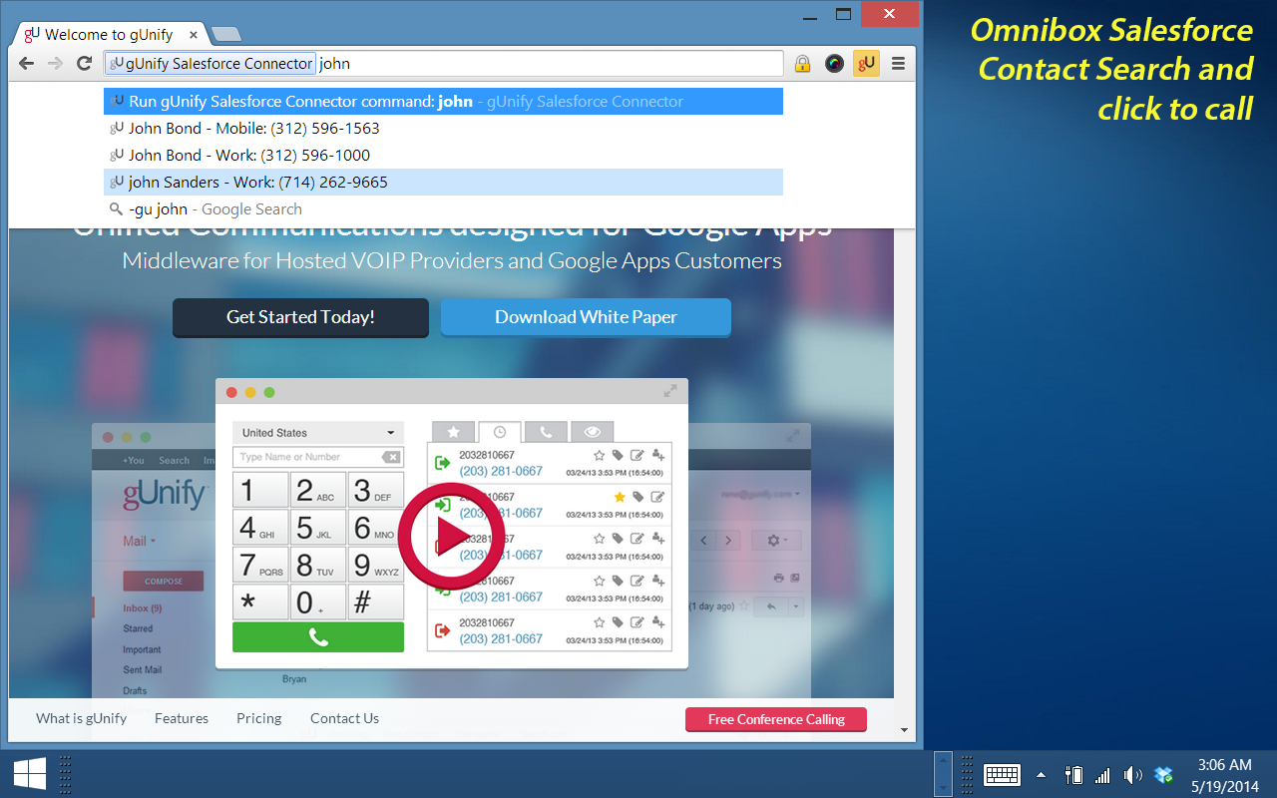The height and width of the screenshot is (798, 1277).
Task: Run gUnify Salesforce Connector command john
Action: [443, 102]
